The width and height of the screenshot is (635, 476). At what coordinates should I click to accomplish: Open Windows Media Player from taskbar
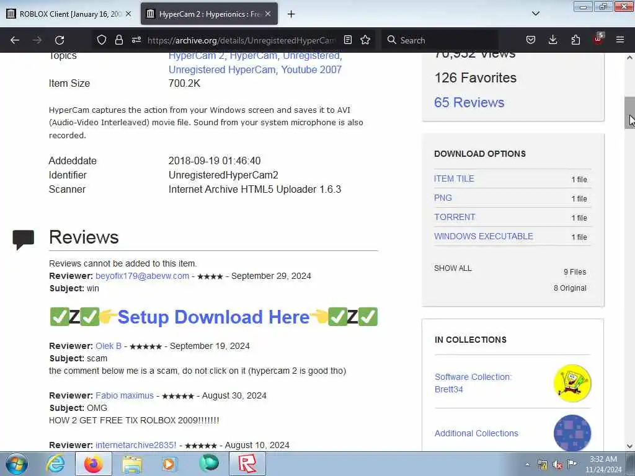point(170,464)
